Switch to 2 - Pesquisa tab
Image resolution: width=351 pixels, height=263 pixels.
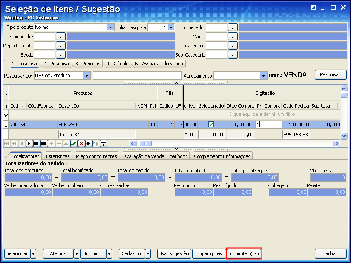[56, 64]
